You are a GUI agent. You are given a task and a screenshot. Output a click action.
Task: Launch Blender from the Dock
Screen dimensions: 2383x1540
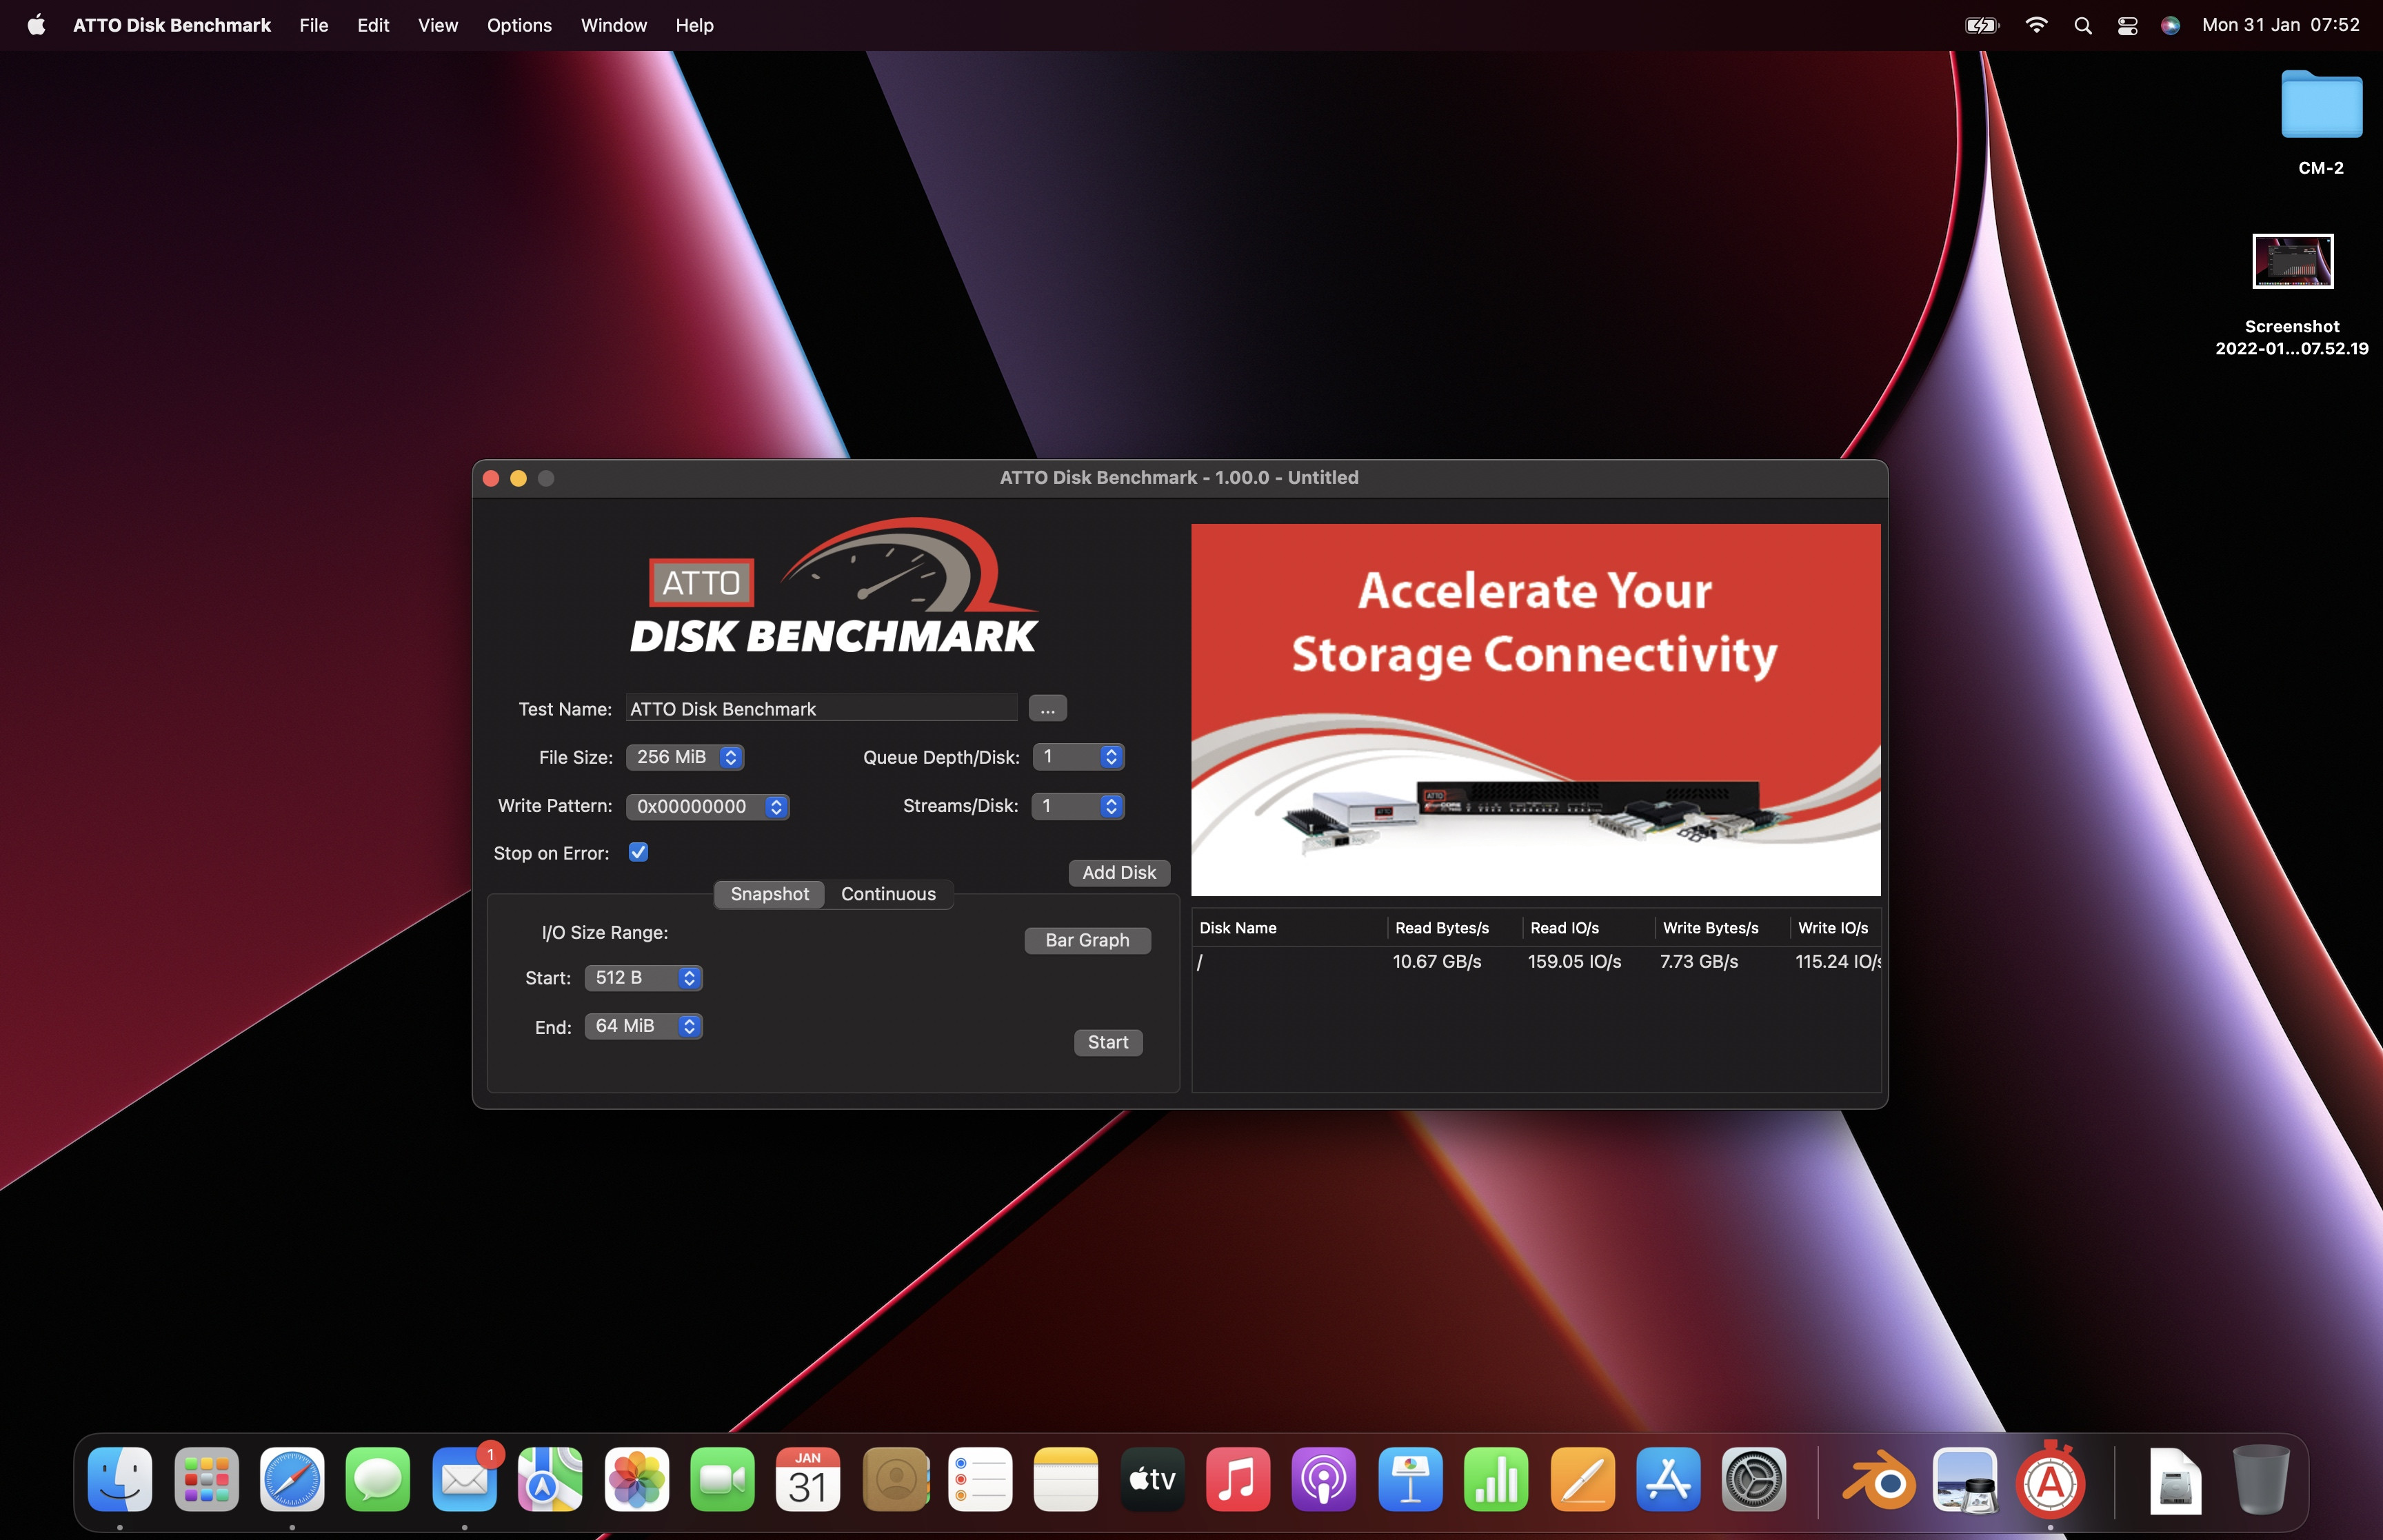coord(1879,1480)
